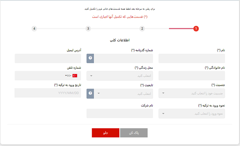This screenshot has width=240, height=146.
Task: Open the gender (جنسیت) selection dropdown
Action: [x=192, y=93]
